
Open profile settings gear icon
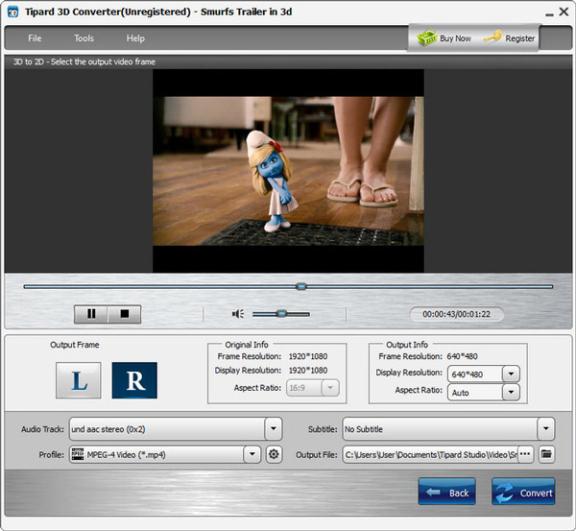[274, 454]
